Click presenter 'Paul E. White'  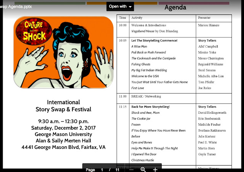click(207, 142)
